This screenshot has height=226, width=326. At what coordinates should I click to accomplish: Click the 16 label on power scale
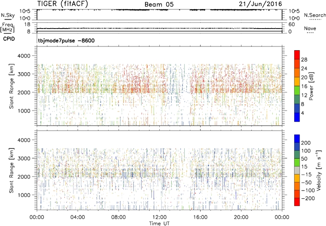304,86
